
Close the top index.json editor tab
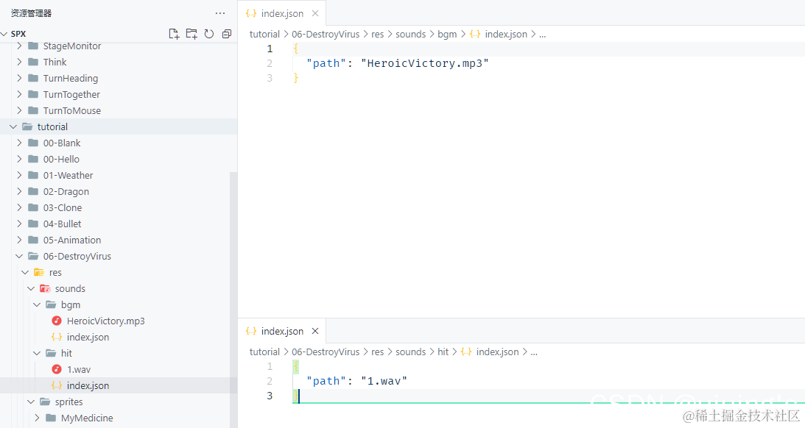click(x=315, y=13)
